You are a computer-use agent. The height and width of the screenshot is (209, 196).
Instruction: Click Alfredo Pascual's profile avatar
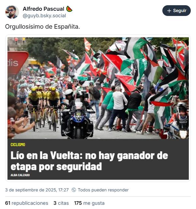click(x=12, y=12)
